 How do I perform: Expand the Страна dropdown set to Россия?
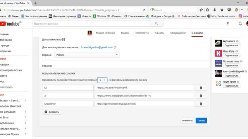[x=87, y=55]
